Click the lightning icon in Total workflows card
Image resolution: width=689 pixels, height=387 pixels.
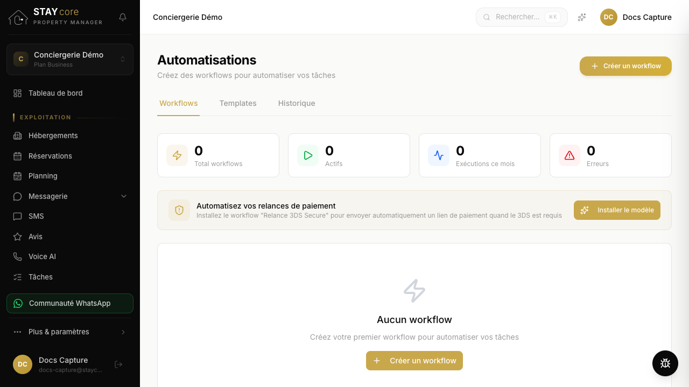point(177,155)
